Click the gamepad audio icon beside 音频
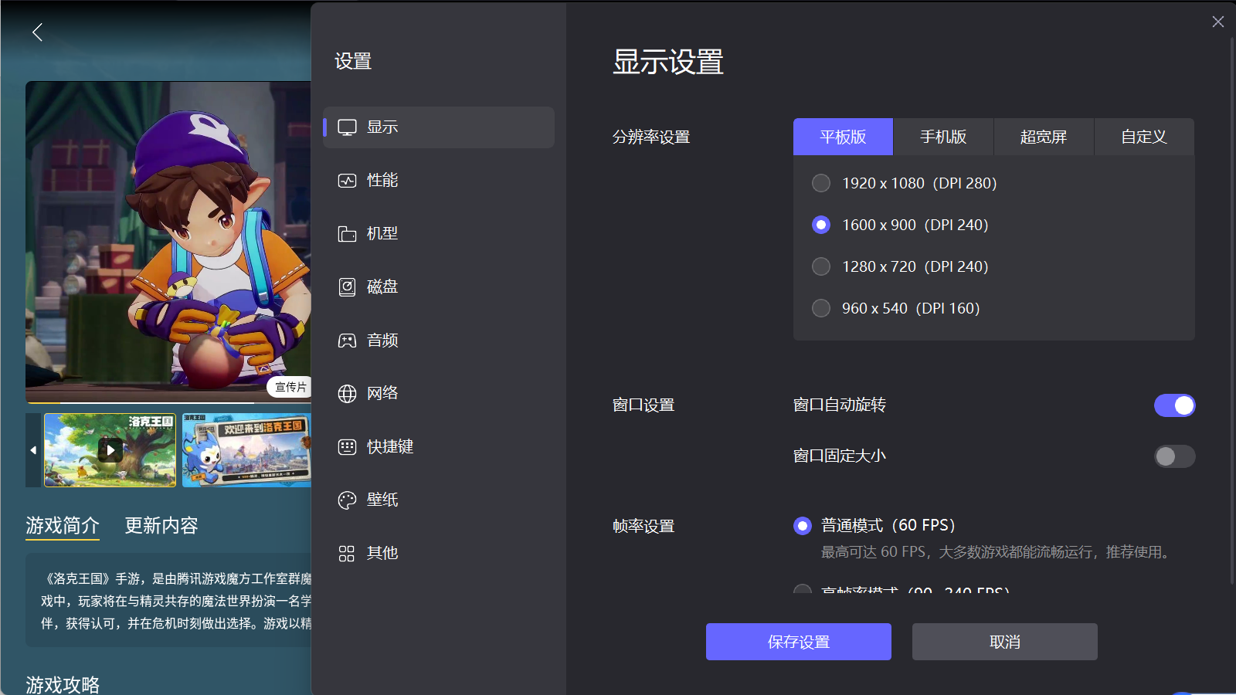Screen dimensions: 1236x695 pos(347,341)
